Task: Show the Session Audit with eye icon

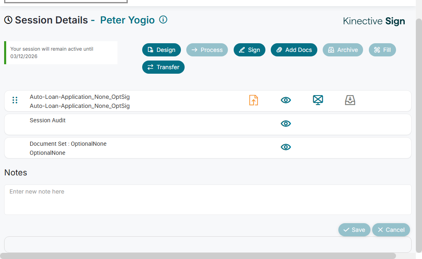Action: coord(286,124)
